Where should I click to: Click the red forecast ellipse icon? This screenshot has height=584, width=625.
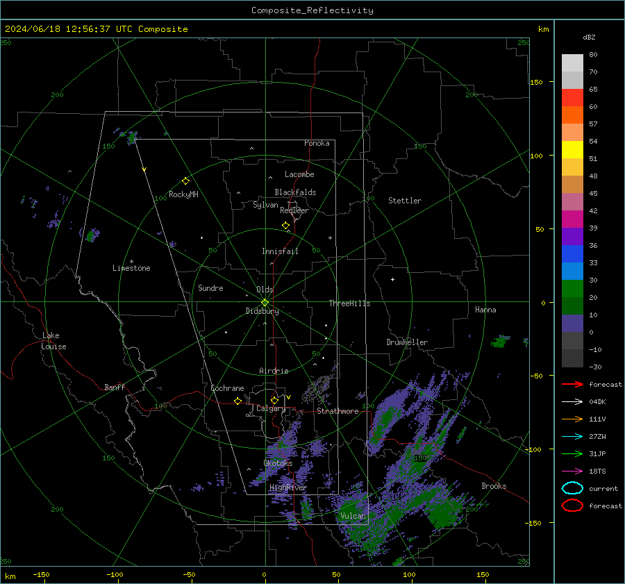572,506
